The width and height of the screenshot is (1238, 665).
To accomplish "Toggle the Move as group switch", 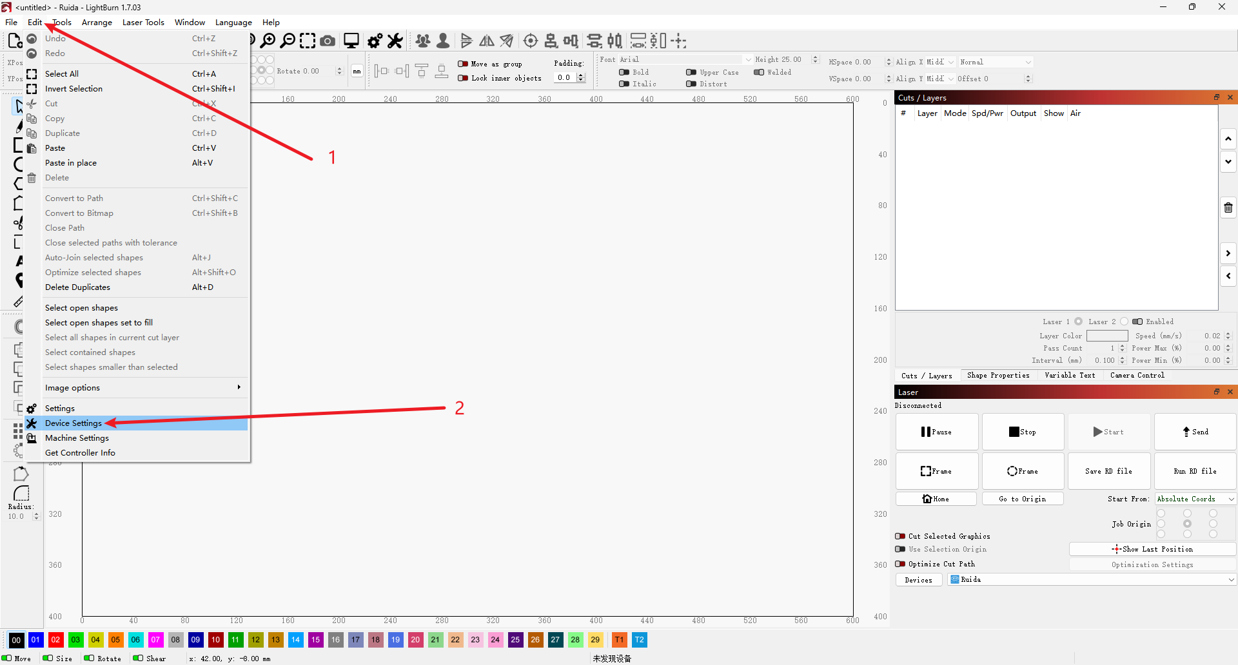I will pos(463,64).
